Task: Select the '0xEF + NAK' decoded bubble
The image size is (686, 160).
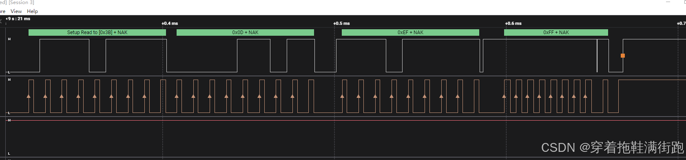Action: [410, 32]
